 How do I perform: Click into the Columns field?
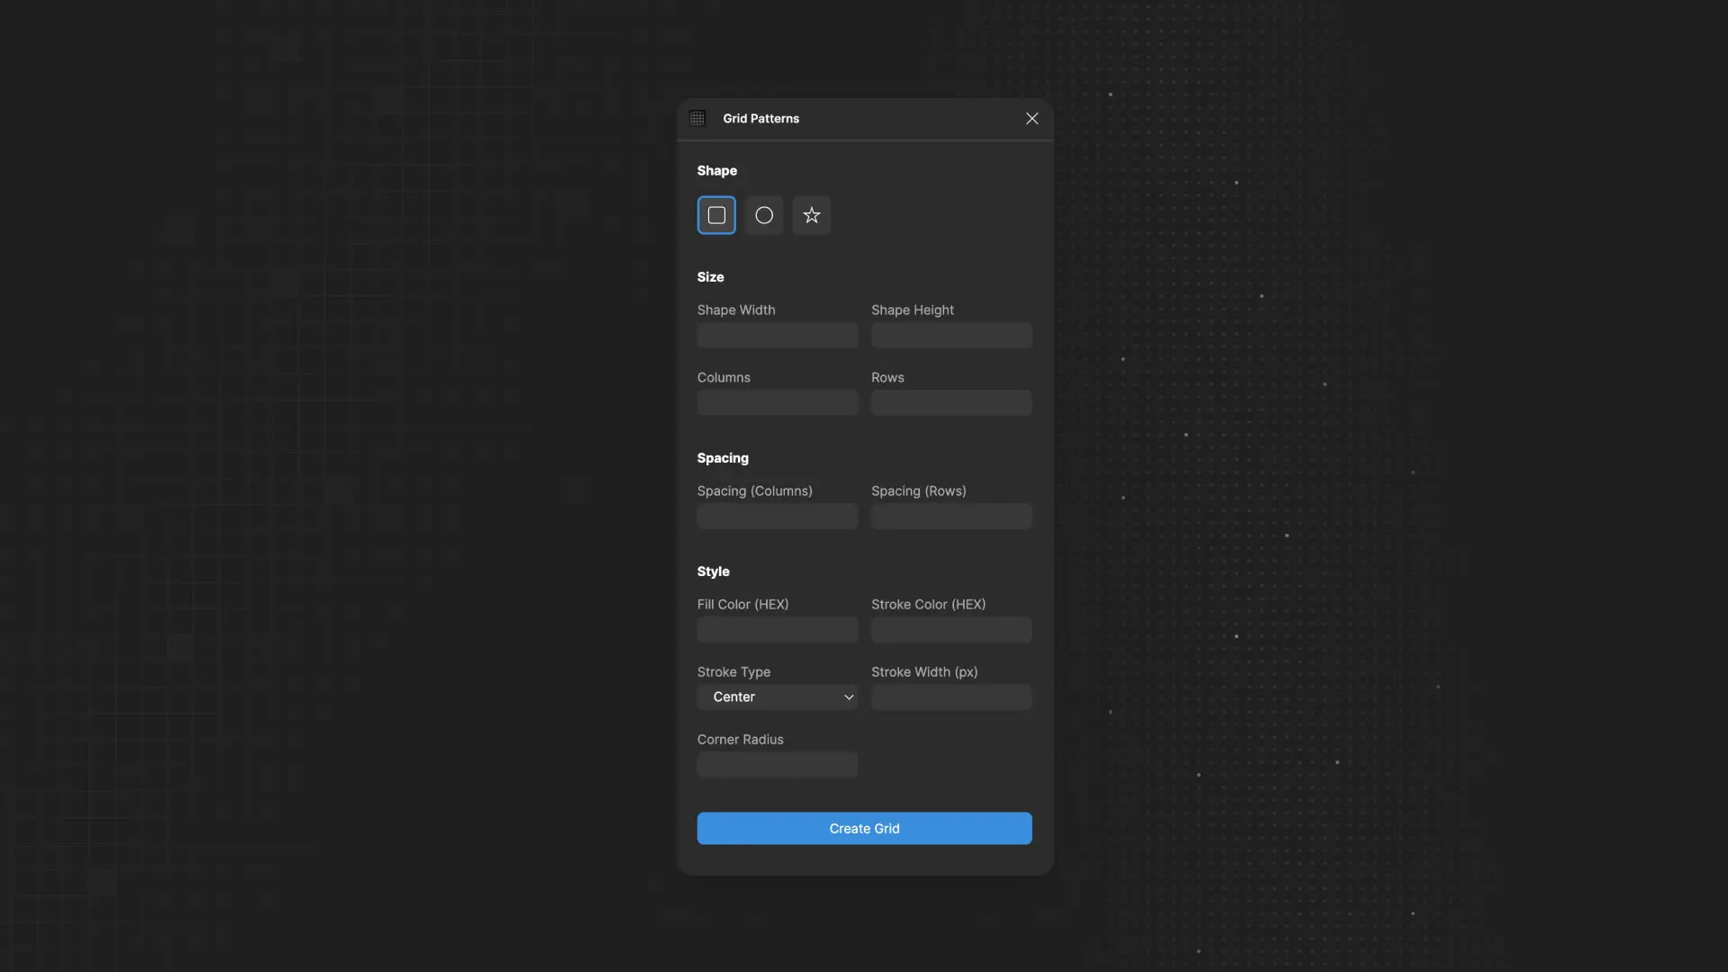click(778, 403)
